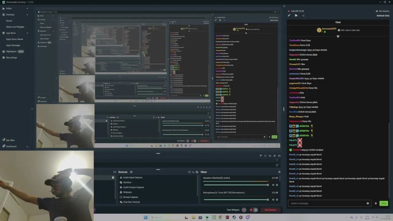The image size is (393, 221).
Task: Adjust the Speakers (Realtek) volume slider
Action: (x=236, y=185)
